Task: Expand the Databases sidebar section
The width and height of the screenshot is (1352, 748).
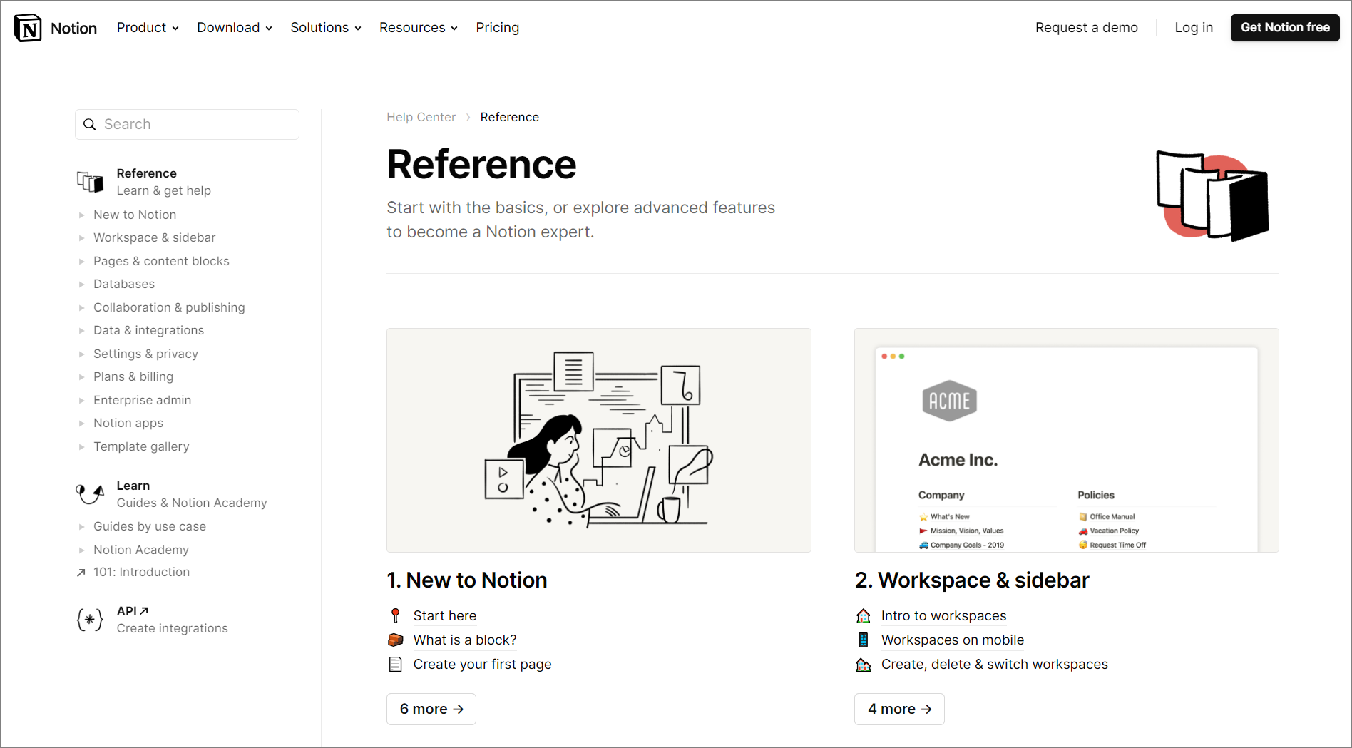Action: pyautogui.click(x=82, y=284)
